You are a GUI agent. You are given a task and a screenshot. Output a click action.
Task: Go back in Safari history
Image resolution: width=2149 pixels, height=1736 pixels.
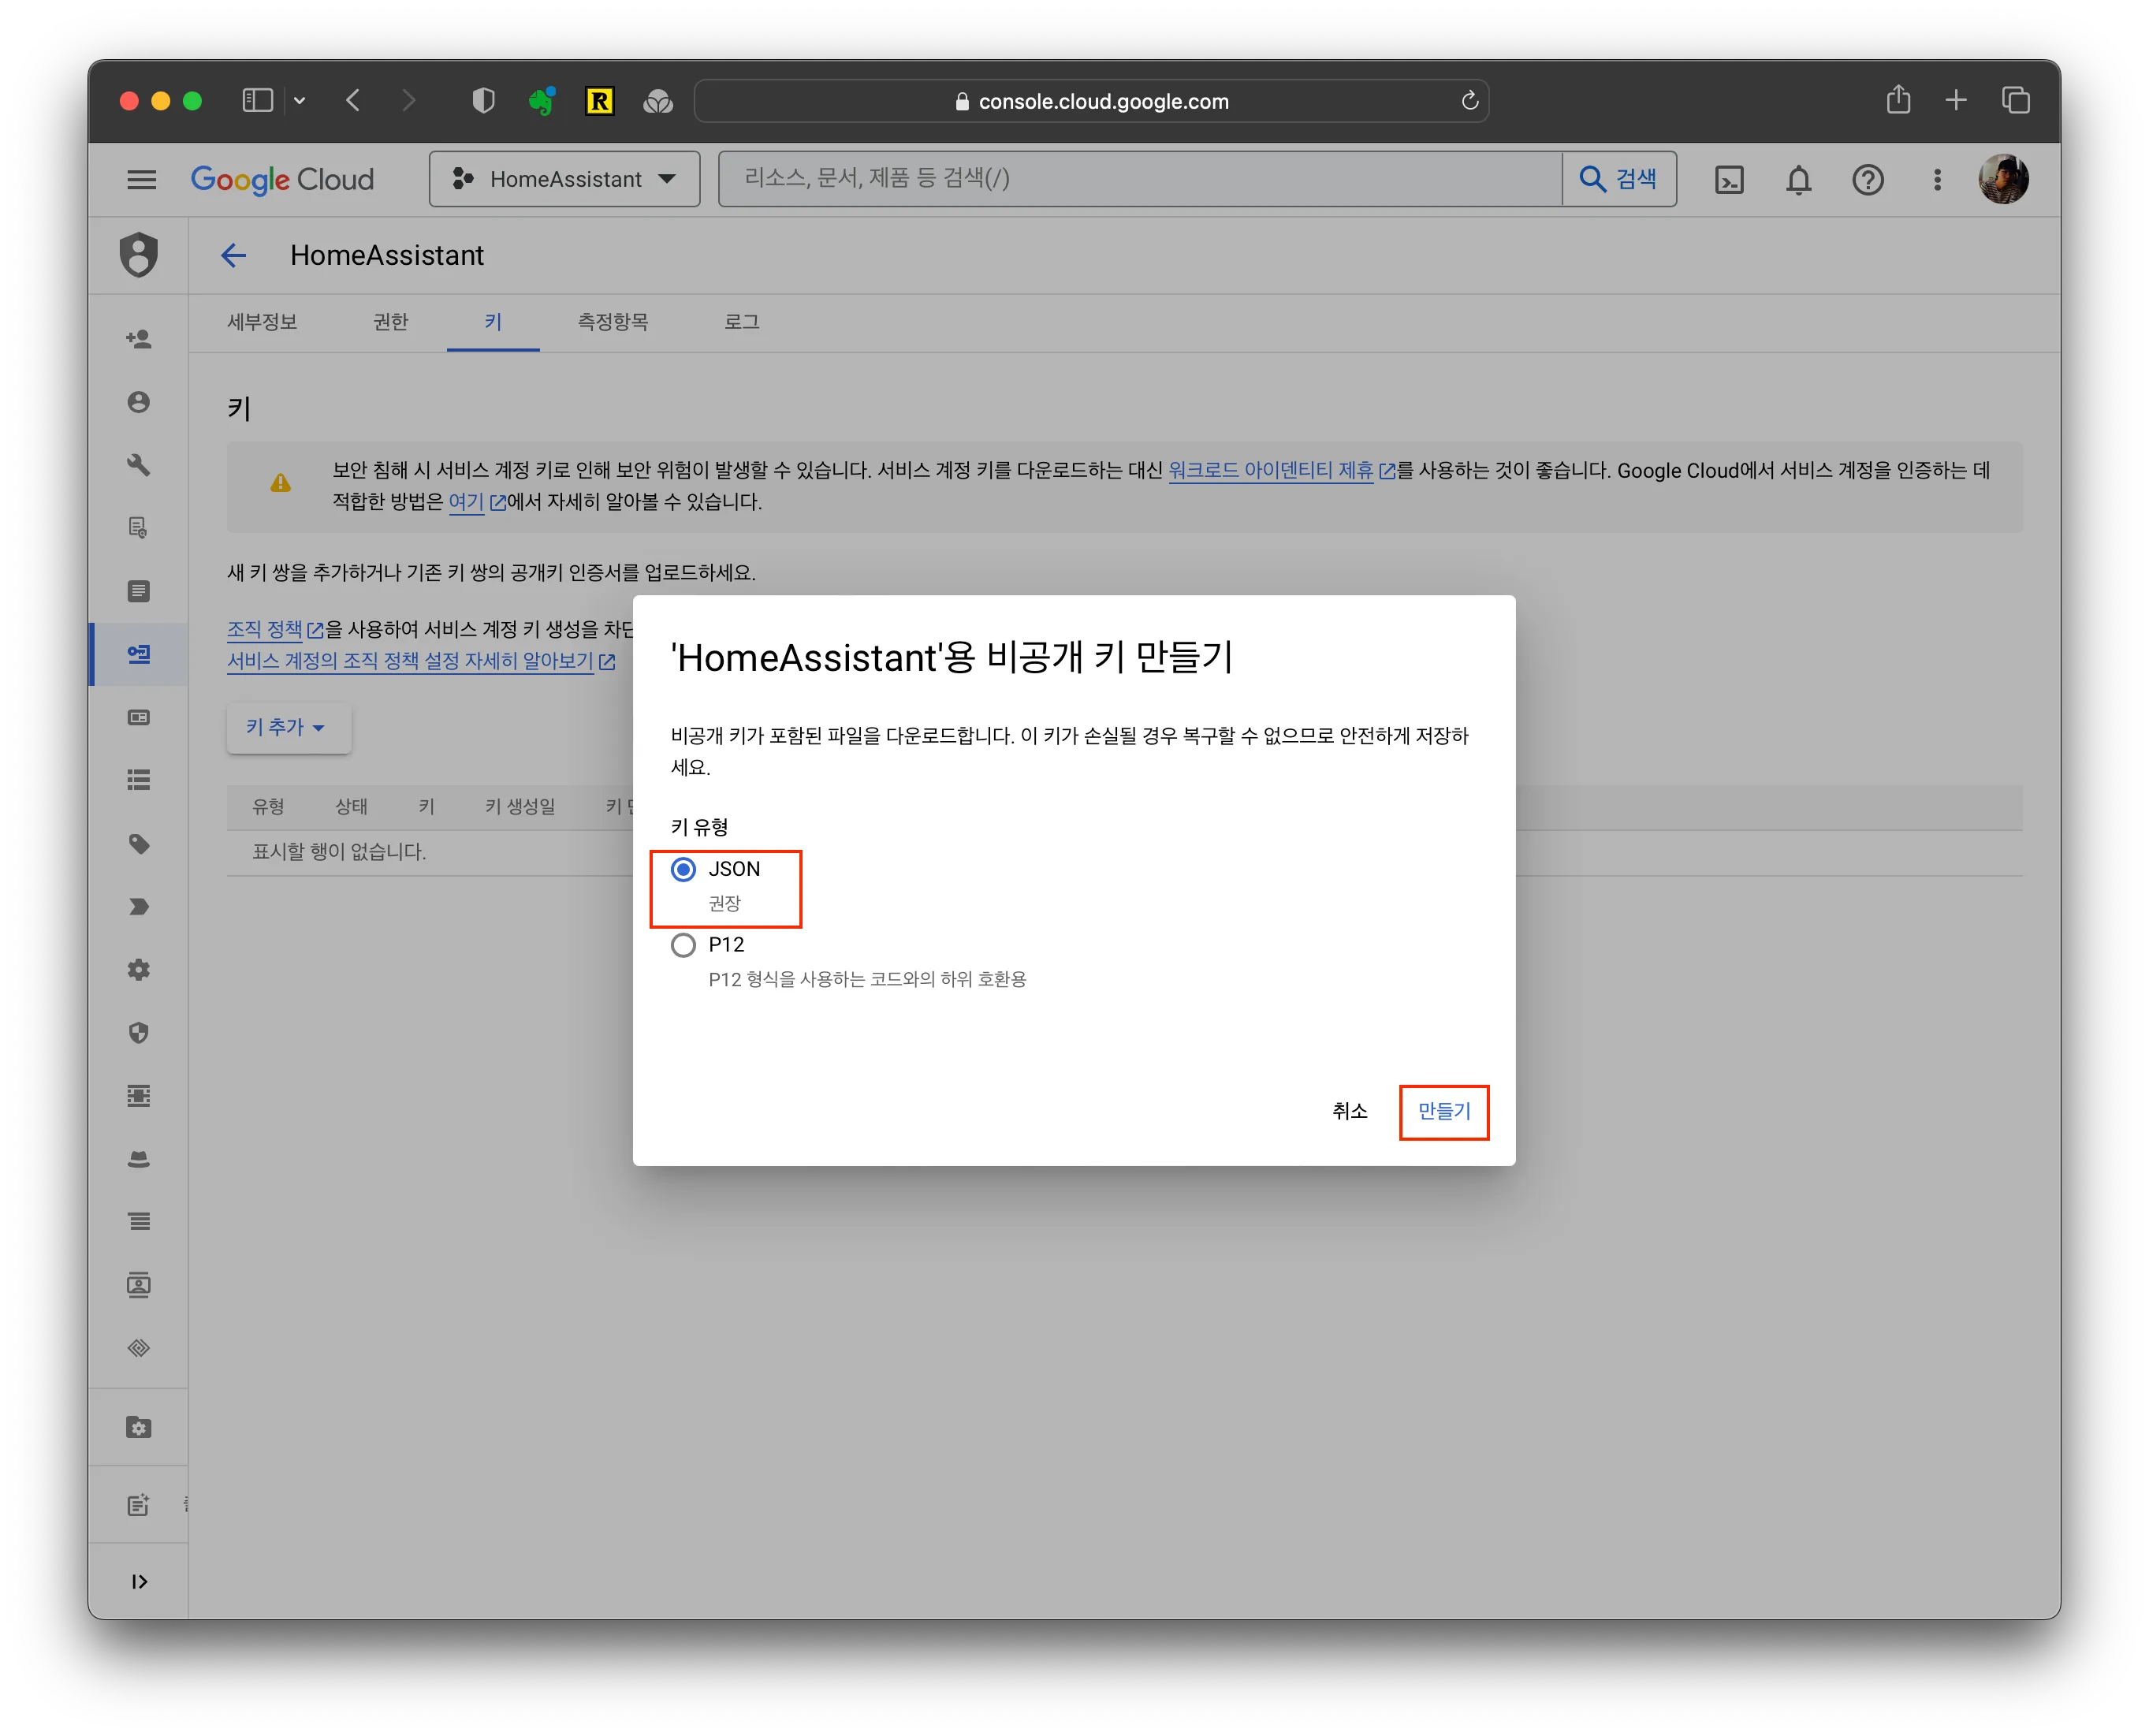pyautogui.click(x=352, y=101)
